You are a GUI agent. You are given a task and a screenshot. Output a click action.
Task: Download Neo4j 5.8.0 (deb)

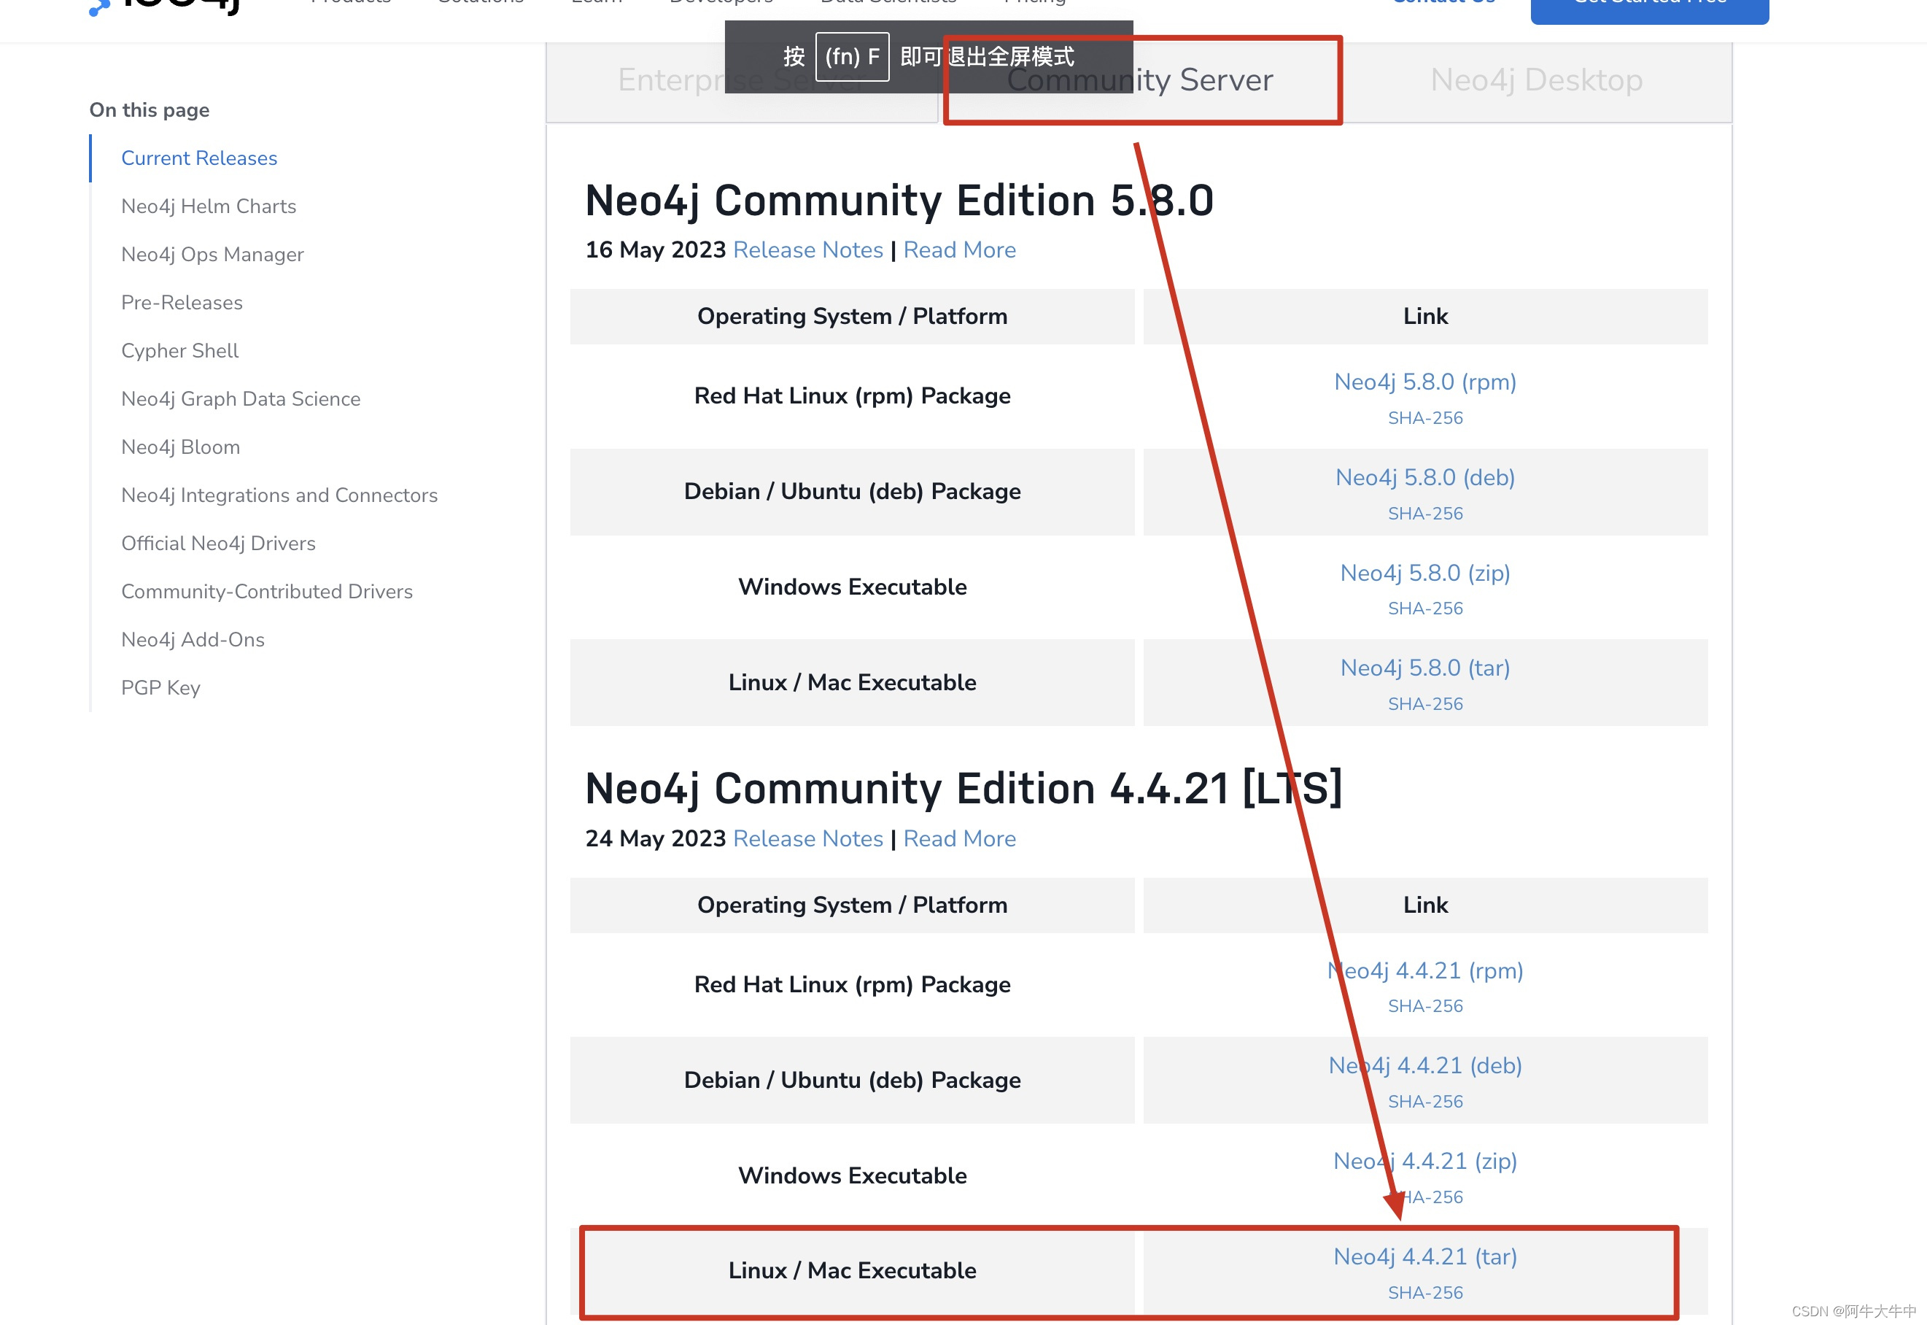coord(1425,477)
